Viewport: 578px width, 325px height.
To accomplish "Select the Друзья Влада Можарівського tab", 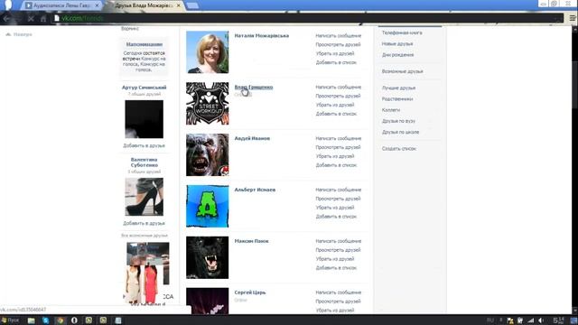I will coord(144,5).
